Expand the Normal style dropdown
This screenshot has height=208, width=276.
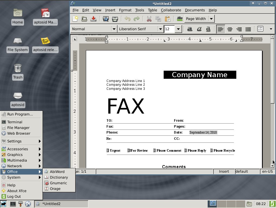point(114,29)
